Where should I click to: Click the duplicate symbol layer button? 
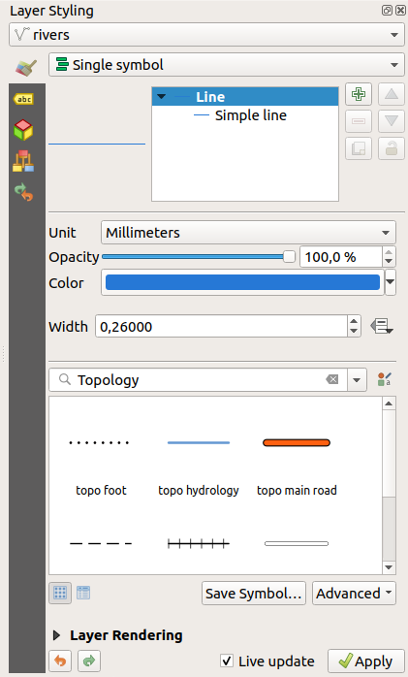[359, 148]
